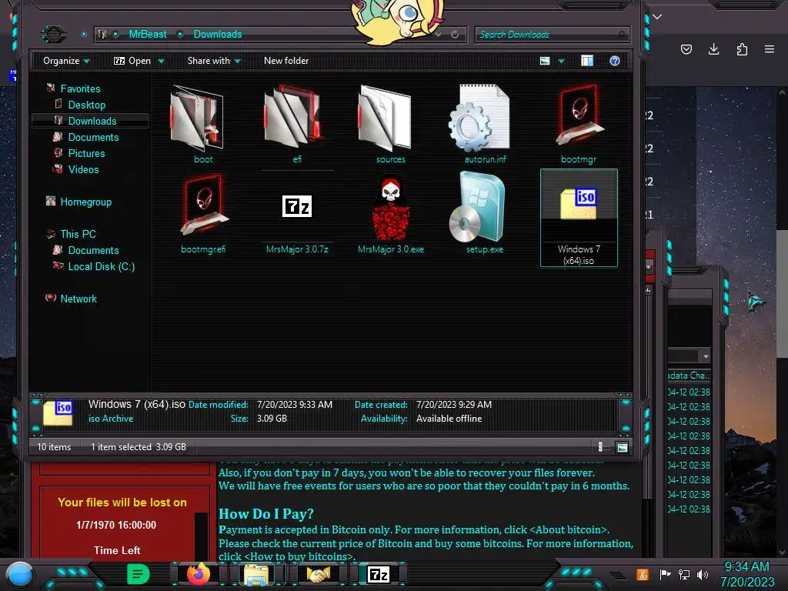Open Firefox extensions puzzle icon
The height and width of the screenshot is (591, 788).
(x=742, y=49)
